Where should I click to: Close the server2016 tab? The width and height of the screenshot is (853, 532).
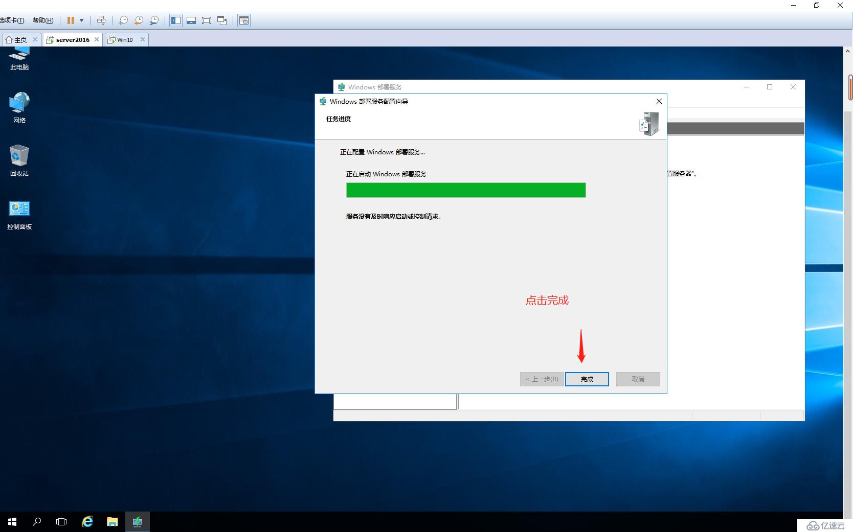point(97,39)
